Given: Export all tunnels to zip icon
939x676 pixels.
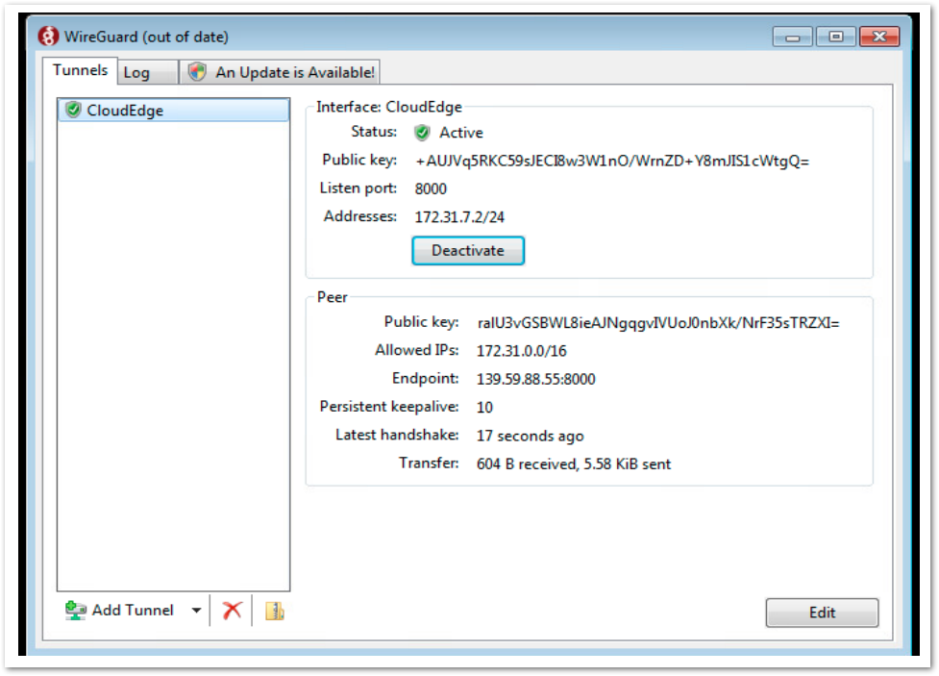Looking at the screenshot, I should [275, 611].
